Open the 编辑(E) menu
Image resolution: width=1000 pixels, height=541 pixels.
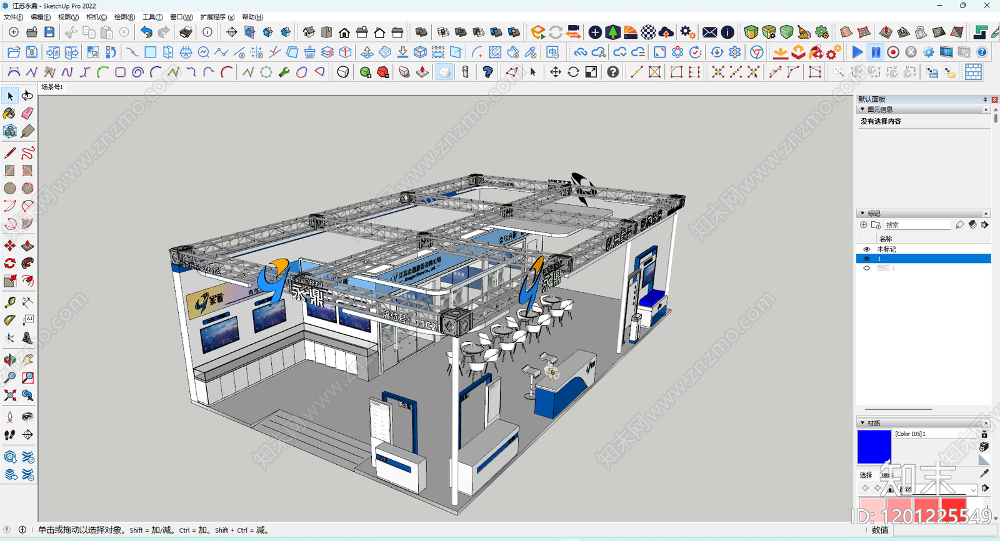pos(41,17)
